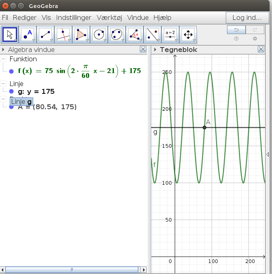Select the New Point tool
272x274 pixels.
(x=28, y=35)
